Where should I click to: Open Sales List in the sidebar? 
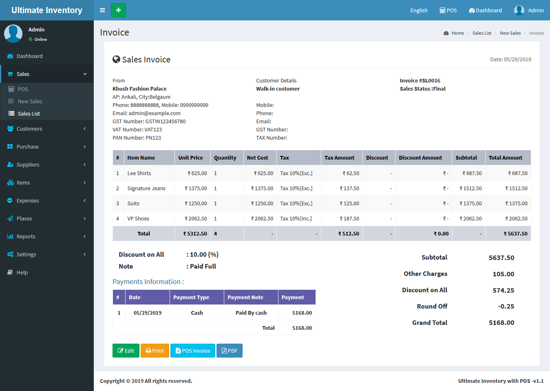(x=29, y=114)
